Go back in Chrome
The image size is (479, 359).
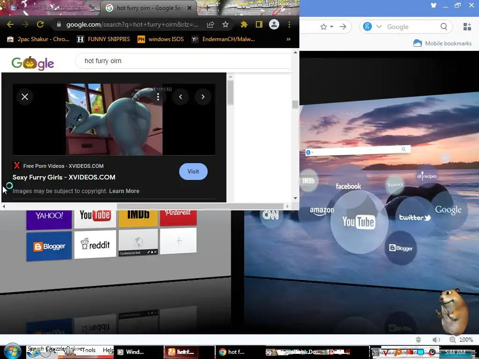(10, 24)
